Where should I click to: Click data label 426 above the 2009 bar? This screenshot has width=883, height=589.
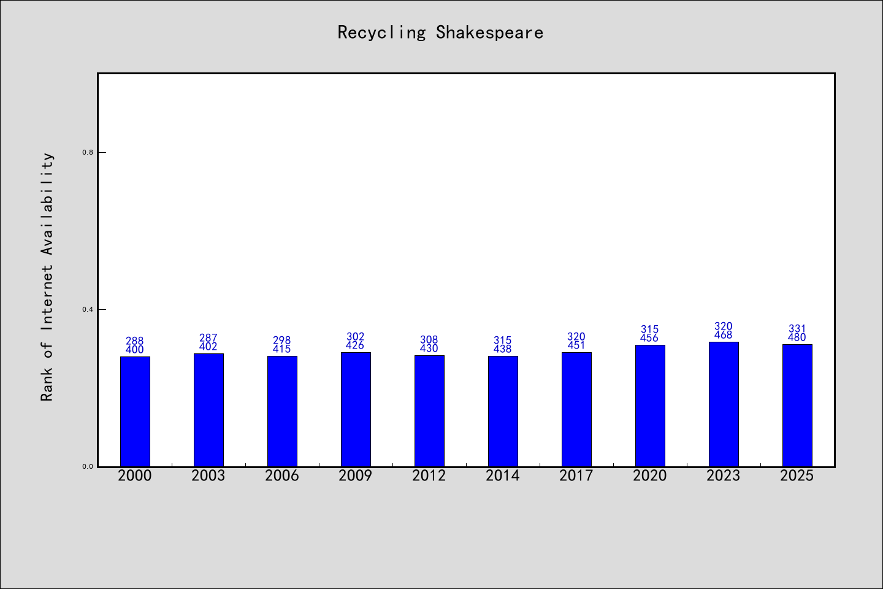(x=356, y=345)
